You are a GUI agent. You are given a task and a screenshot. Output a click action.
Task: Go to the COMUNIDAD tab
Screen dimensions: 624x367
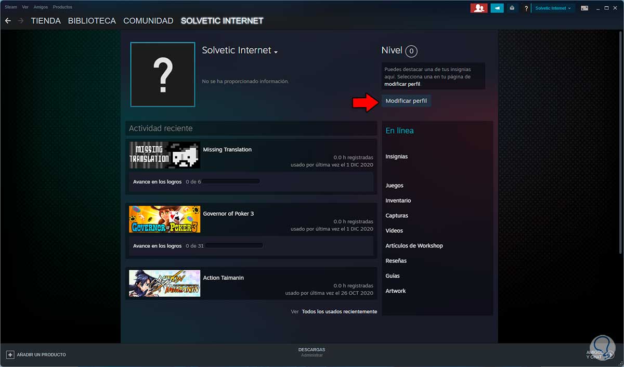pyautogui.click(x=148, y=21)
